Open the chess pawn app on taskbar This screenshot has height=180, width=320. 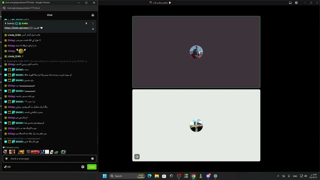coord(200,176)
